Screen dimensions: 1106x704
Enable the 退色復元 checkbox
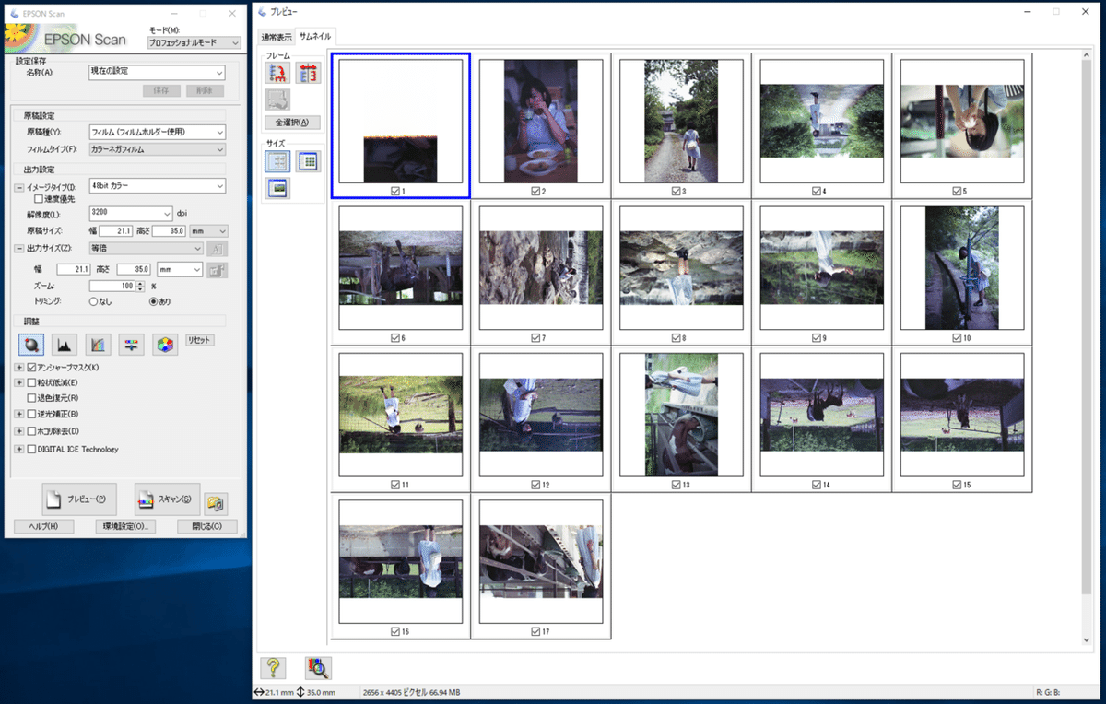[32, 398]
